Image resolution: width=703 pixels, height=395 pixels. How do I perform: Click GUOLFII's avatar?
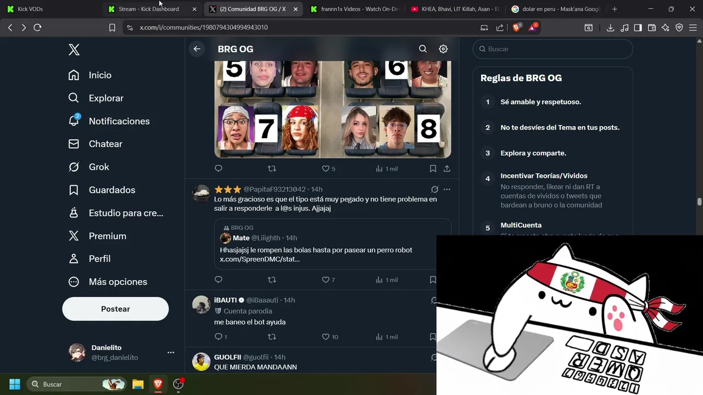coord(201,362)
